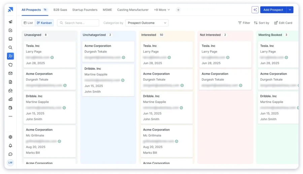Expand the +8 More tabs dropdown
This screenshot has width=303, height=174.
(162, 10)
